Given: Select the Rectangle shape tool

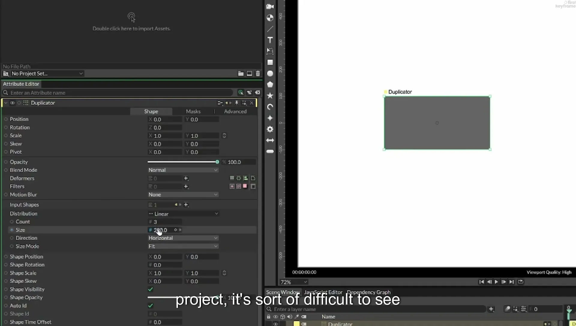Looking at the screenshot, I should click(x=270, y=62).
